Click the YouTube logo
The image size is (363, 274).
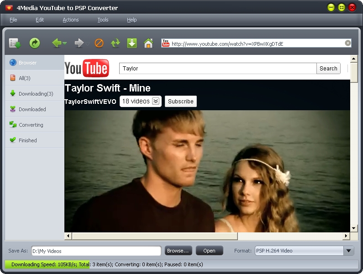tap(87, 68)
